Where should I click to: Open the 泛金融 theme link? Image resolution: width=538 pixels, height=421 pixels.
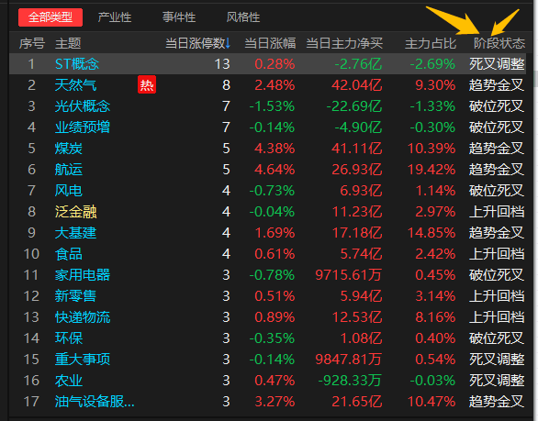(75, 212)
